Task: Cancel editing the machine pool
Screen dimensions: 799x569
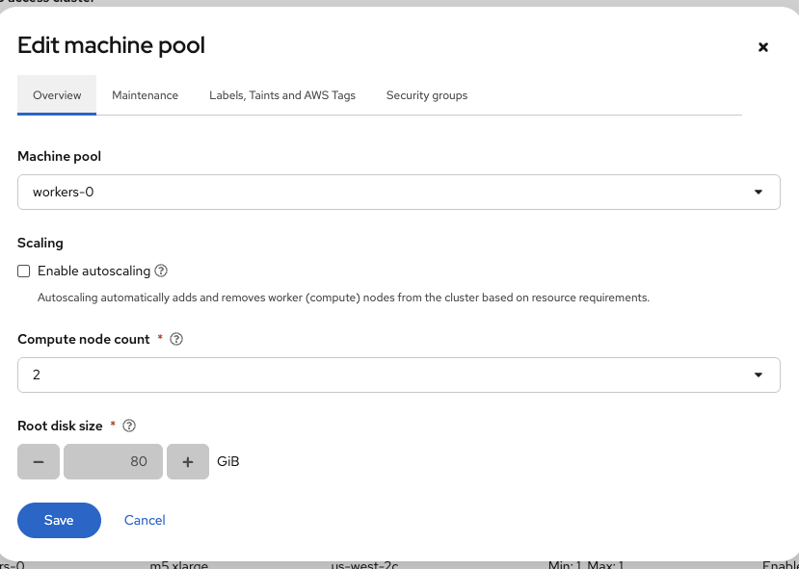Action: tap(145, 520)
